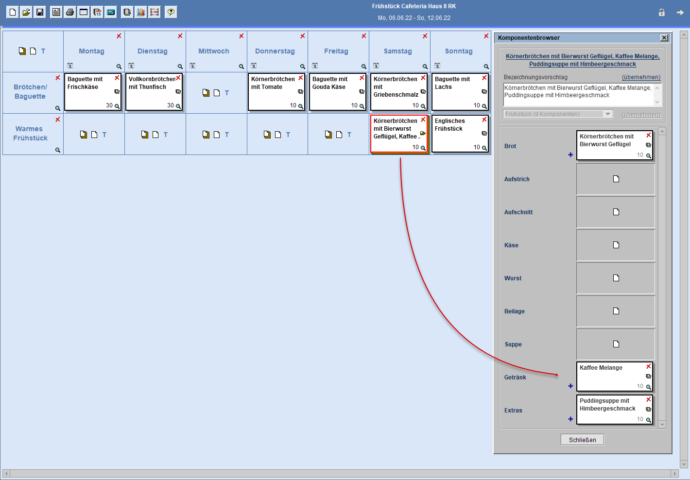Viewport: 690px width, 480px height.
Task: Click the abacus calculation icon
Action: pyautogui.click(x=155, y=12)
